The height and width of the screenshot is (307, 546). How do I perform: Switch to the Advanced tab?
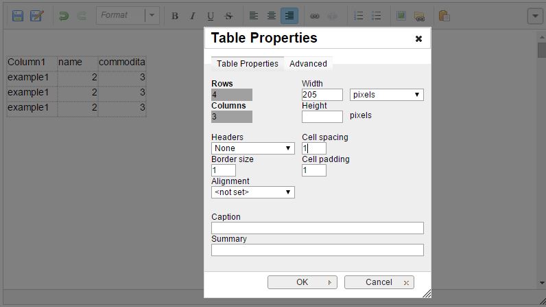308,64
